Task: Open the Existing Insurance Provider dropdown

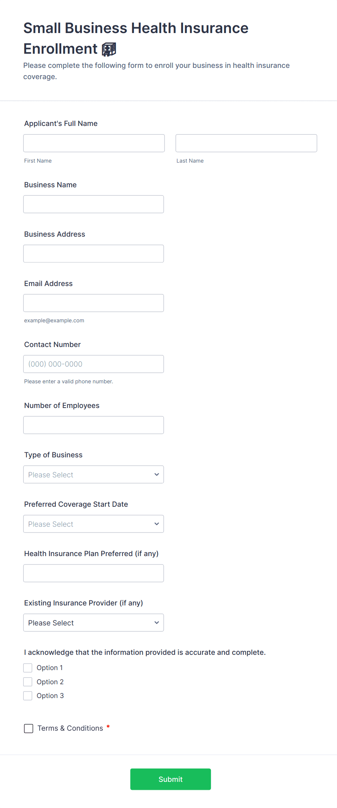Action: (93, 623)
